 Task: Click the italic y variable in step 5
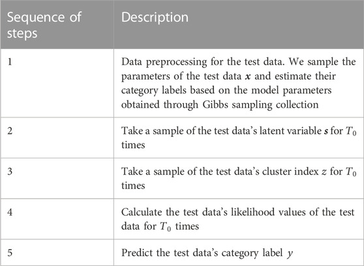tap(290, 254)
